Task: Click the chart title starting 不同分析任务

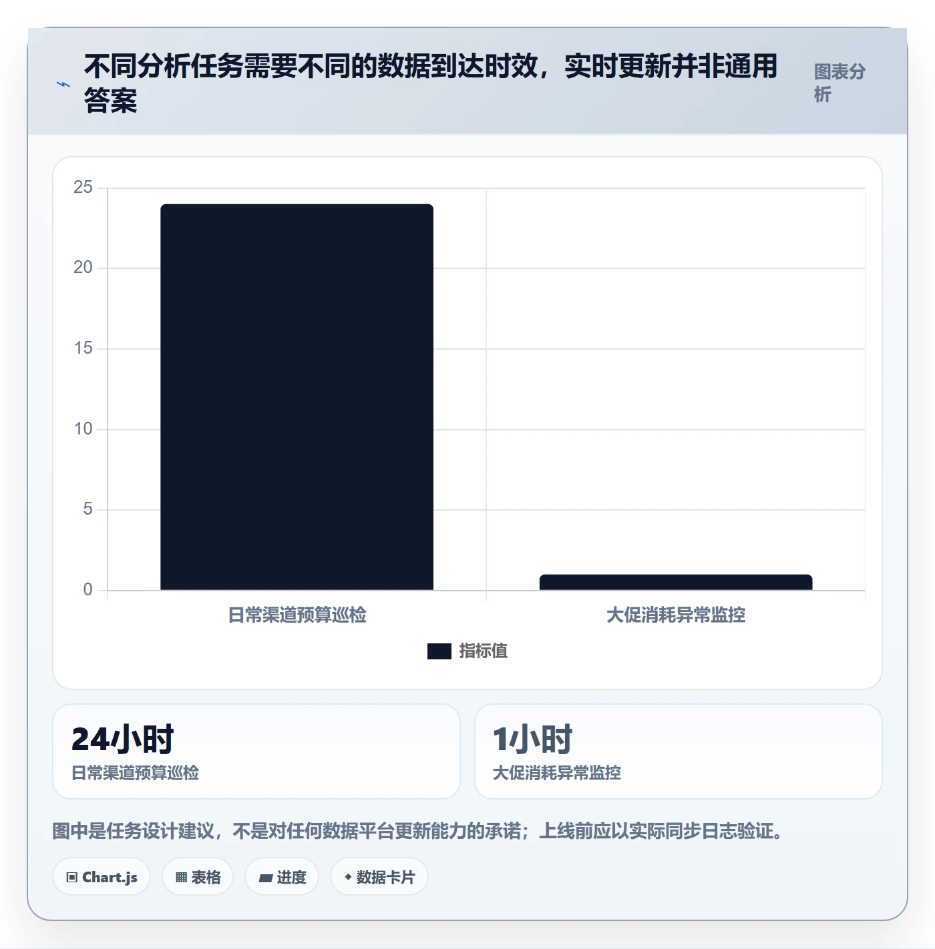Action: coord(431,83)
